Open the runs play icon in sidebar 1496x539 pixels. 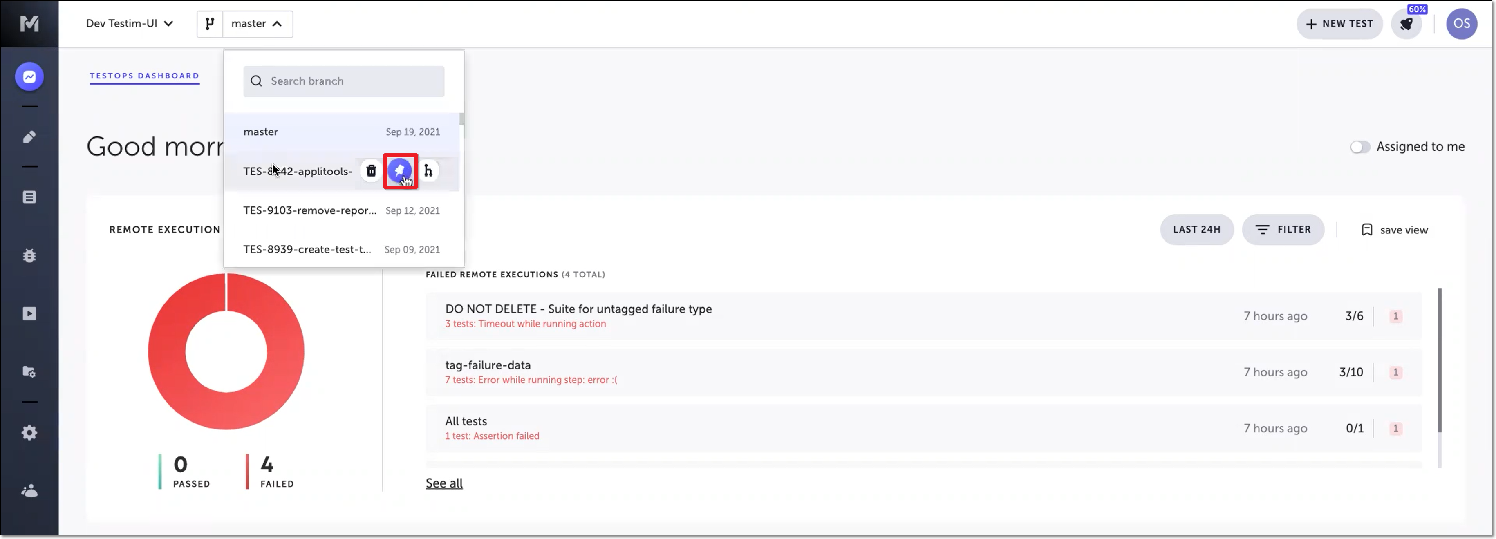pyautogui.click(x=29, y=314)
